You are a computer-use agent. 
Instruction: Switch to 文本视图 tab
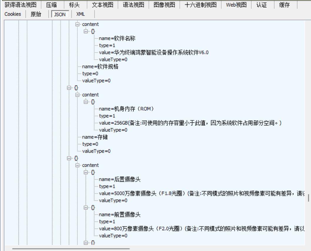[102, 5]
